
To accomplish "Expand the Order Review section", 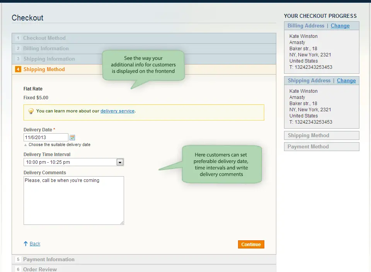I will (40, 269).
